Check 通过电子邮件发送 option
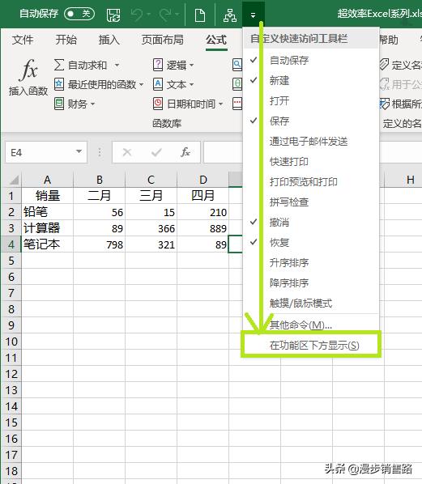The height and width of the screenshot is (484, 422). pos(311,142)
